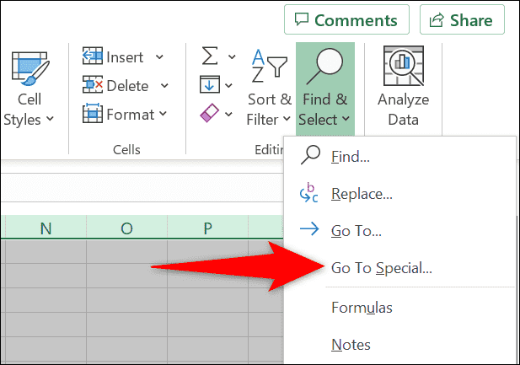Choose Replace from the menu
520x365 pixels.
coord(362,194)
